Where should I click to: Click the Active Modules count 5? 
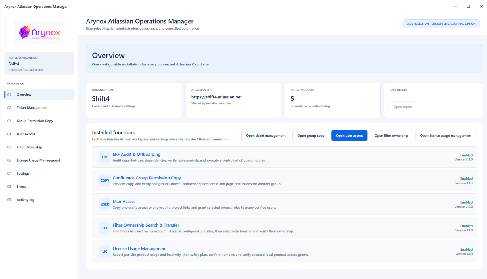[292, 99]
